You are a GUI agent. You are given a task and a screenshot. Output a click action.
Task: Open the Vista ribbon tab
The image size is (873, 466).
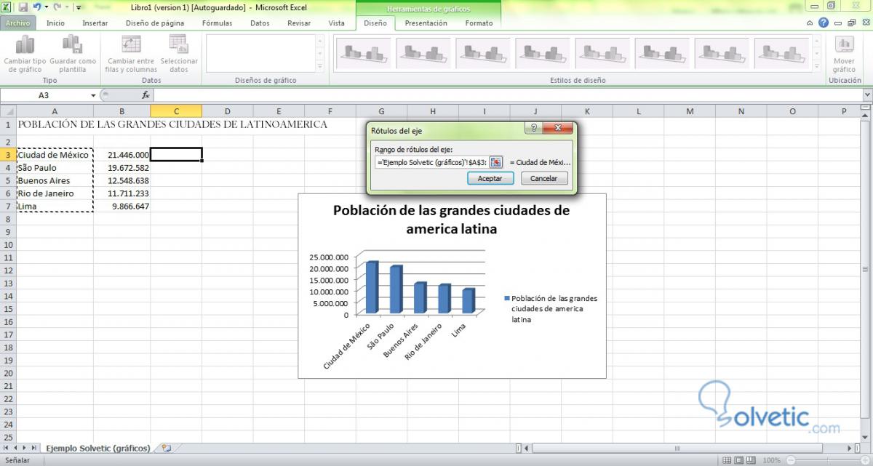tap(337, 23)
